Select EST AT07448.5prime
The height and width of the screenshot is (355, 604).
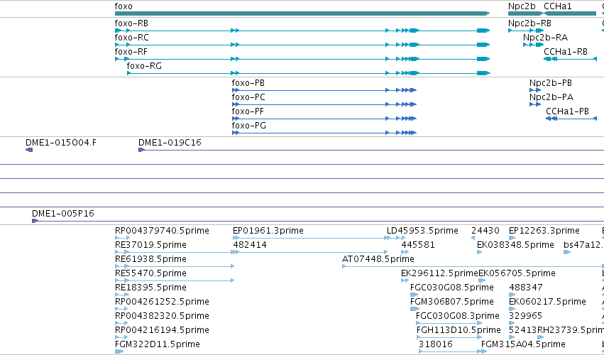click(x=378, y=259)
